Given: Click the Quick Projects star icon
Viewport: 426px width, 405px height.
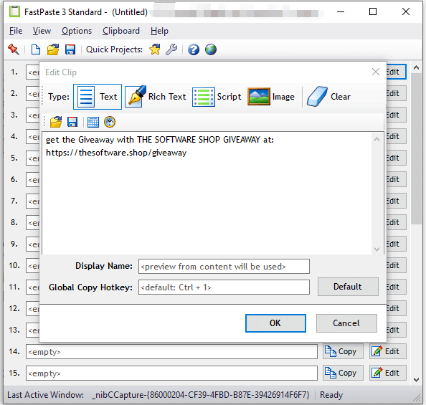Looking at the screenshot, I should click(x=155, y=49).
